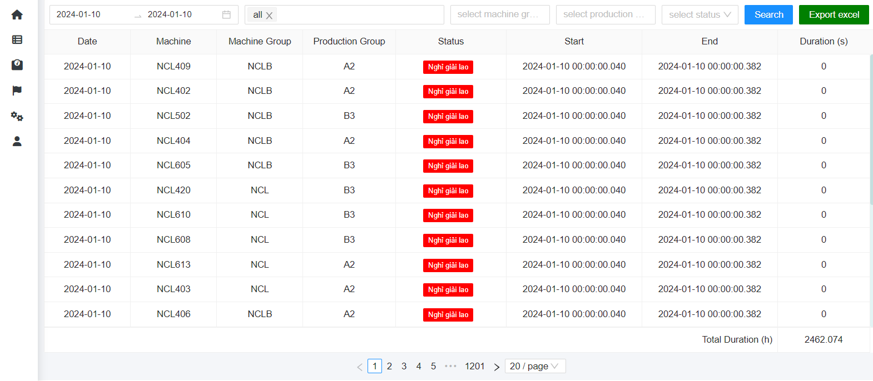The height and width of the screenshot is (381, 873).
Task: Click the table vertical scrollbar
Action: pos(871,130)
